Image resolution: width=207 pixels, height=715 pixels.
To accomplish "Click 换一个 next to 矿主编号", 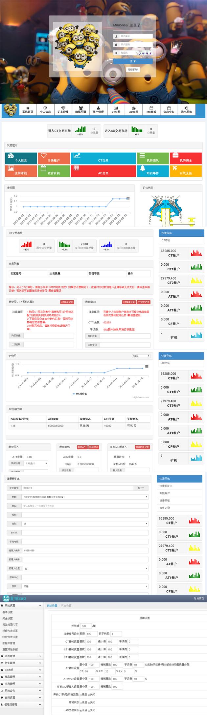I will pos(141,488).
